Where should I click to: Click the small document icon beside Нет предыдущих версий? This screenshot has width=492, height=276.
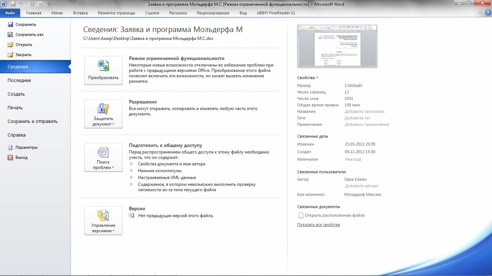tap(131, 216)
